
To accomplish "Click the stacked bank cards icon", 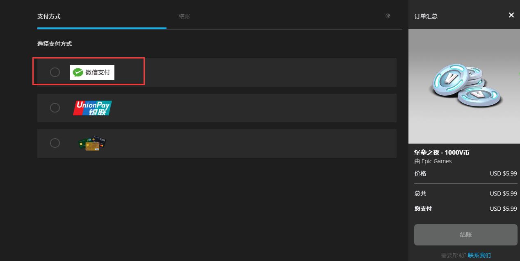I will point(92,143).
